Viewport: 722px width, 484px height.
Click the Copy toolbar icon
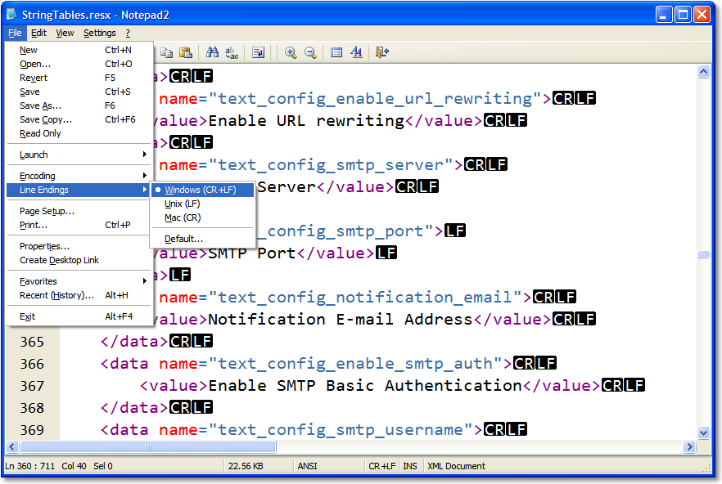167,52
